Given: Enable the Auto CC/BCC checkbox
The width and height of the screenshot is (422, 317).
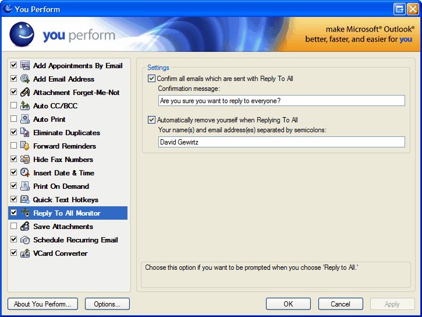Looking at the screenshot, I should click(13, 106).
